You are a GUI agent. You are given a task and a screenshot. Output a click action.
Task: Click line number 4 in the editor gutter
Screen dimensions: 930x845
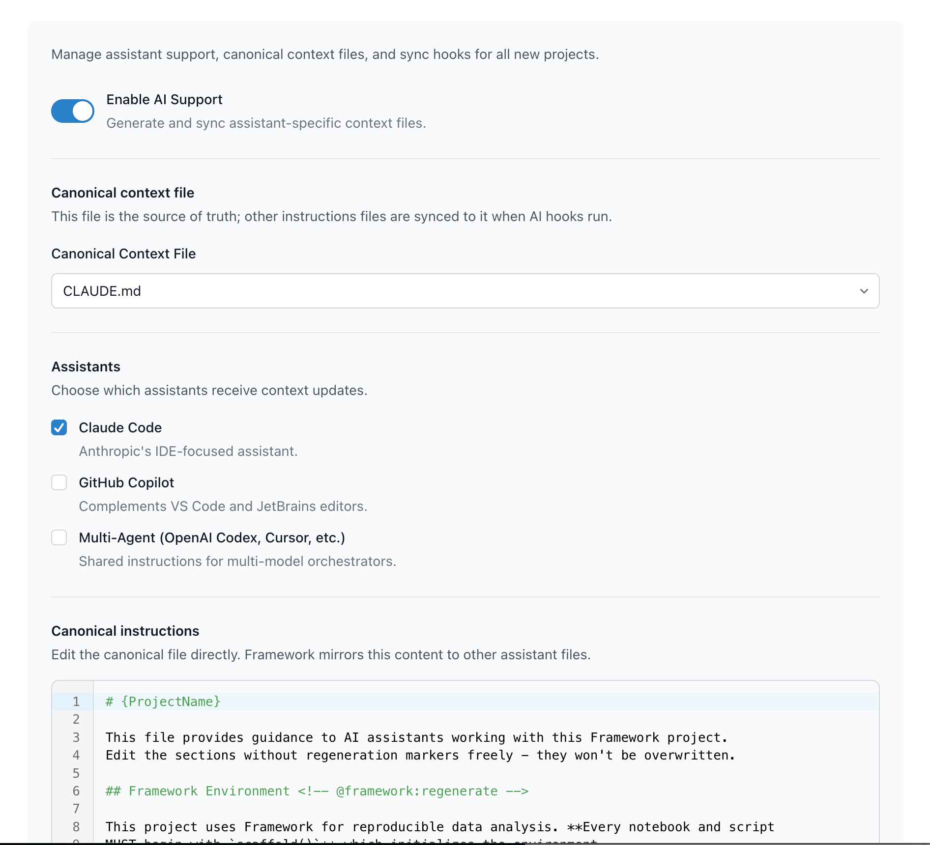[76, 755]
